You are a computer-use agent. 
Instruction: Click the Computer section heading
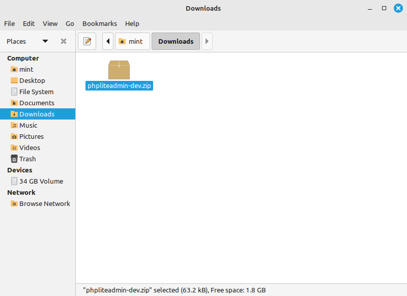(23, 58)
